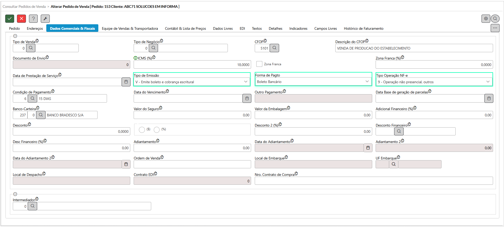Viewport: 504px width, 227px height.
Task: Open the Tipo de Emissão dropdown
Action: 192,82
